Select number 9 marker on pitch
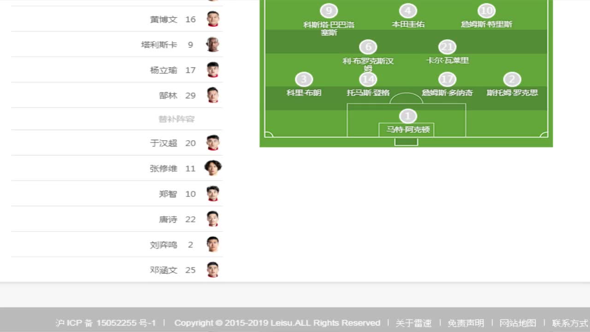This screenshot has width=590, height=332. pyautogui.click(x=329, y=11)
